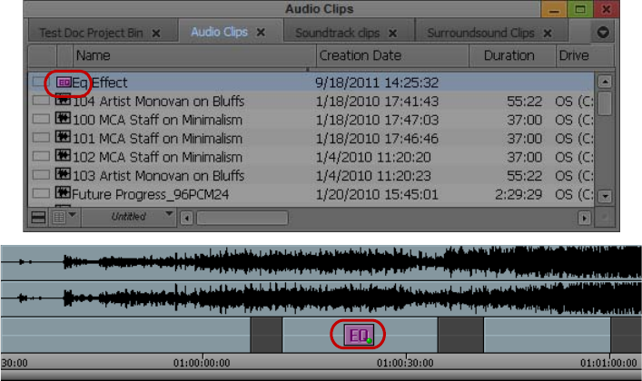This screenshot has width=642, height=381.
Task: Tick the selection box for 103 Artist Monovan
Action: (41, 174)
